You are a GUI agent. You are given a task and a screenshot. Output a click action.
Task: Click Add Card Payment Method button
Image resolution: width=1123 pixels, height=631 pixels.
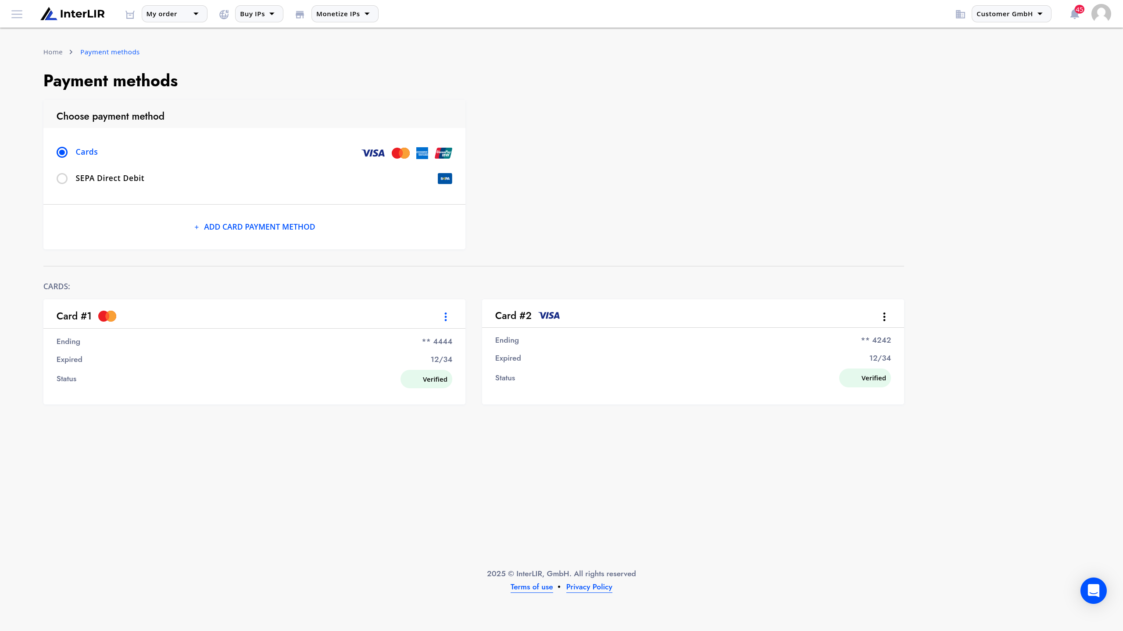(254, 227)
